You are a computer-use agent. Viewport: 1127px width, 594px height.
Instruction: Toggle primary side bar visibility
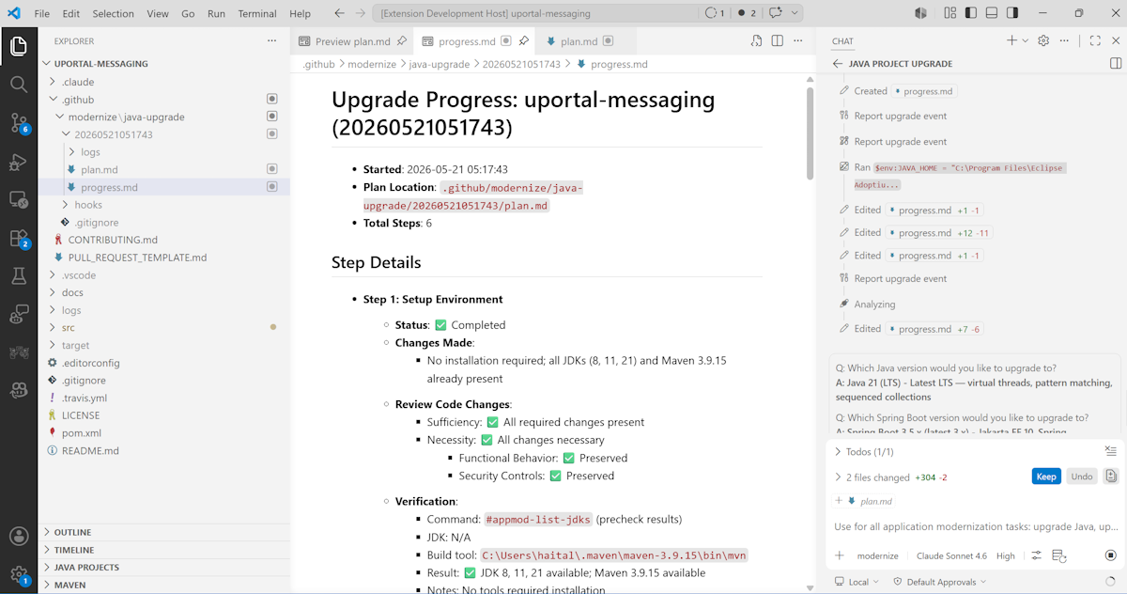point(971,13)
